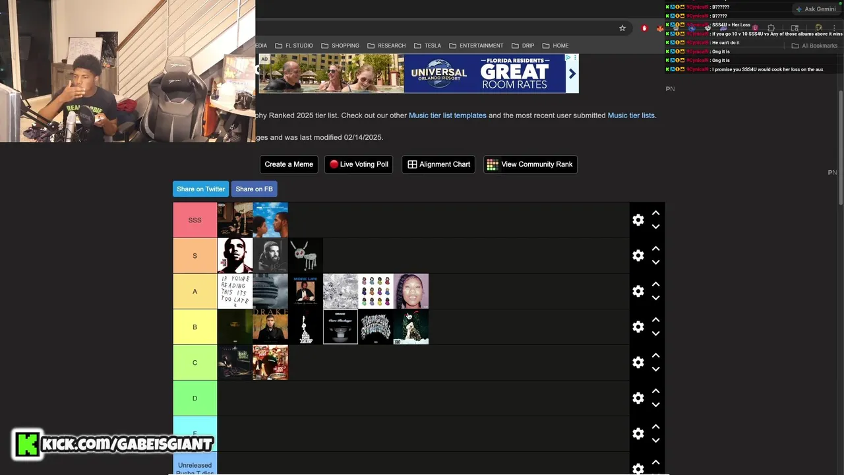The image size is (844, 475).
Task: Click the orange S tier label
Action: point(195,255)
